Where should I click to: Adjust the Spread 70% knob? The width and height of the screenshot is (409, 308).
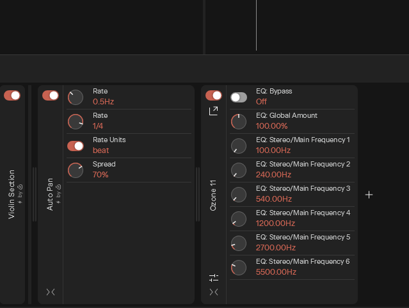click(76, 170)
